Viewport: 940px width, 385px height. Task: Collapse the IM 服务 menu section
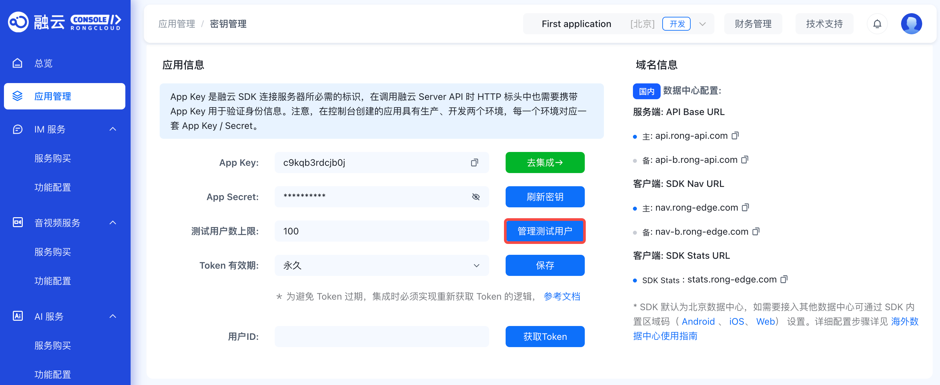pyautogui.click(x=113, y=129)
